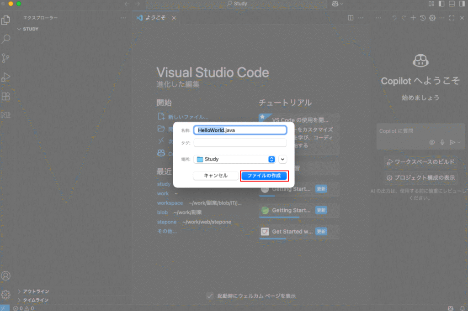The width and height of the screenshot is (468, 311).
Task: Open recent folder workspace link
Action: click(x=170, y=203)
